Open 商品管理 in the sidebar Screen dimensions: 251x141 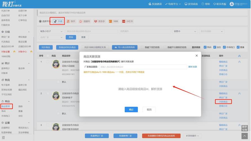[6, 106]
